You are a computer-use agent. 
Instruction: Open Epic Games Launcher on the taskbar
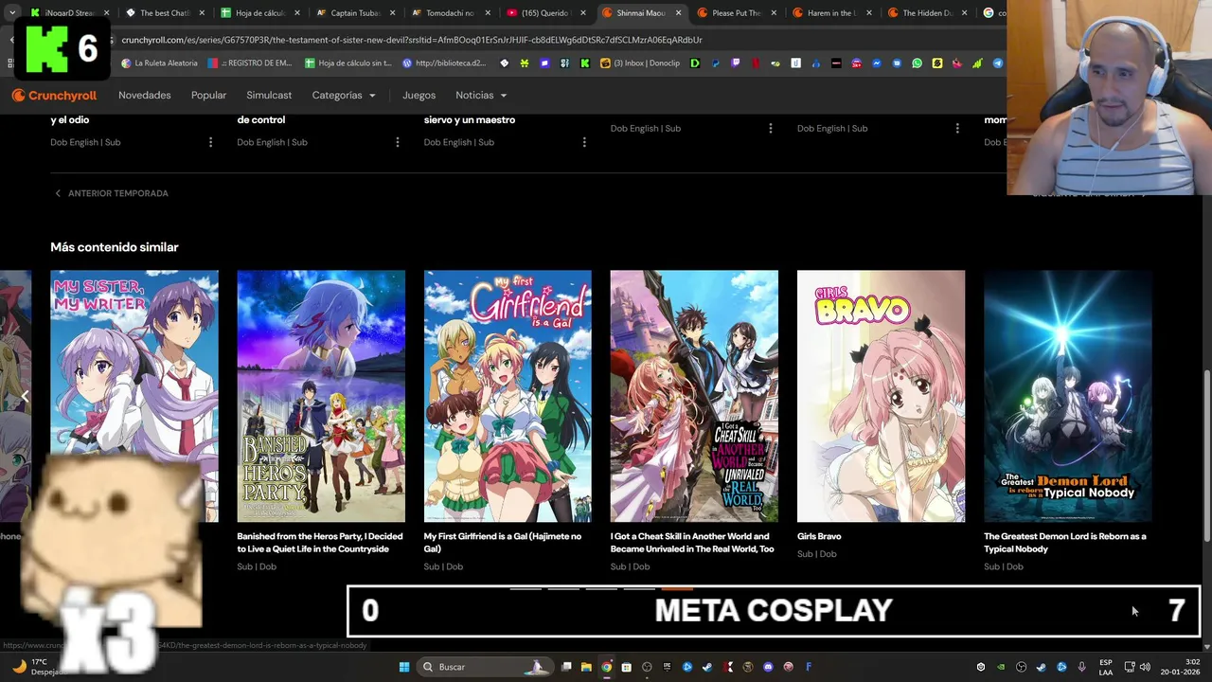[x=667, y=667]
